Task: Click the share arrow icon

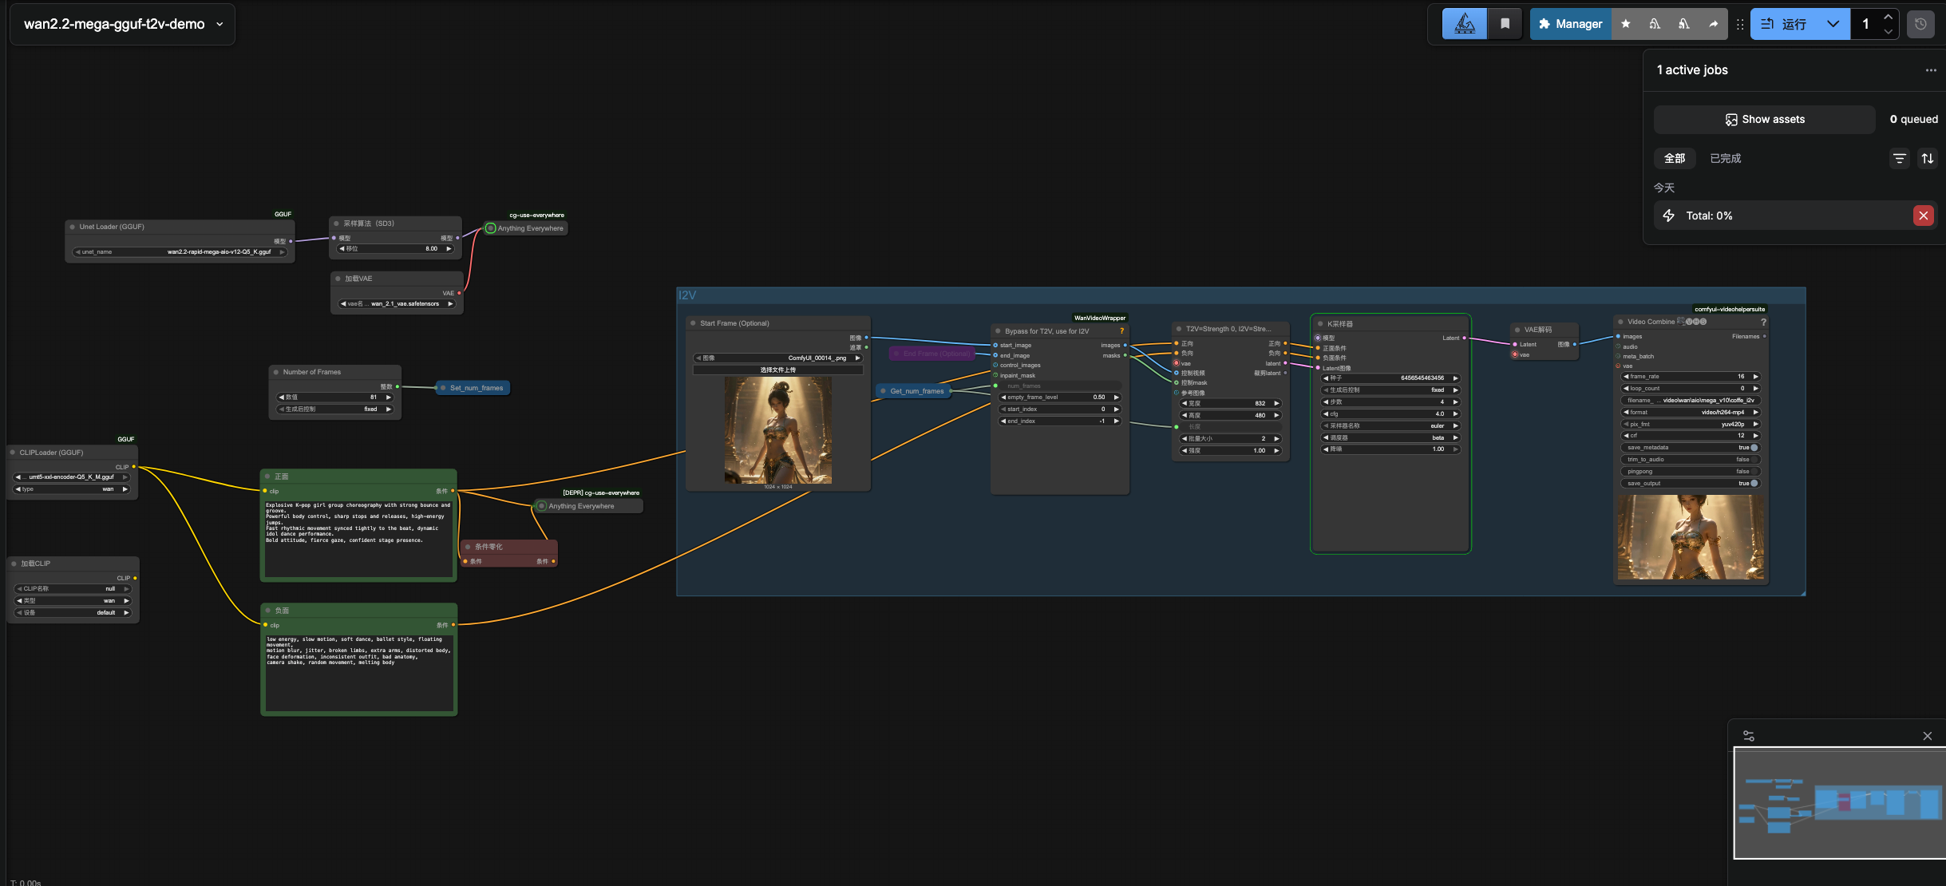Action: point(1713,24)
